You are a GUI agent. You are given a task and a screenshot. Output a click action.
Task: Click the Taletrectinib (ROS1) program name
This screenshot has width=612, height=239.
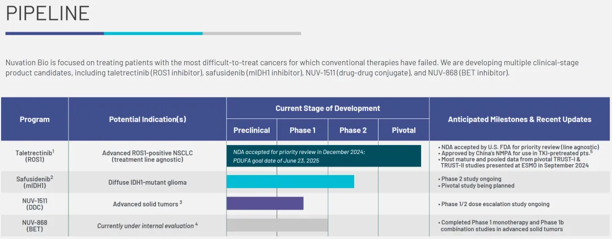click(35, 156)
